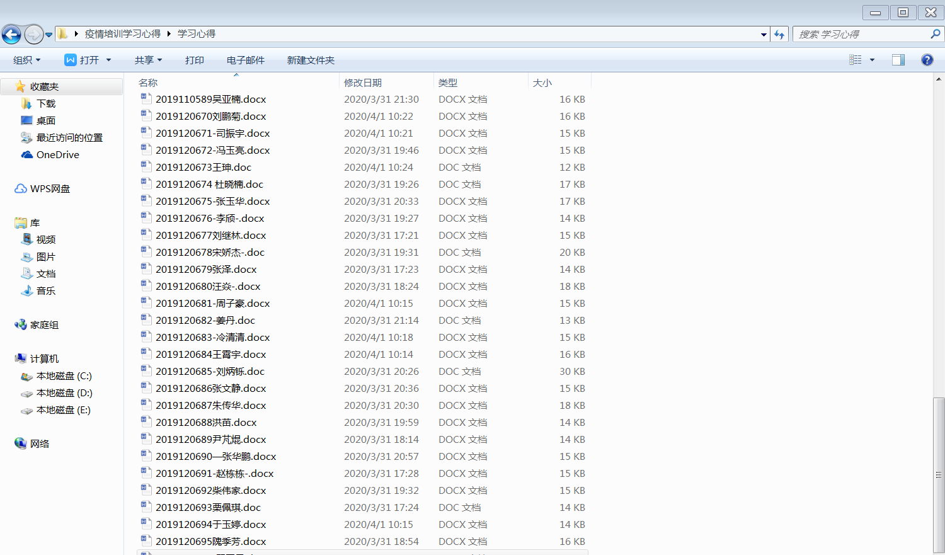
Task: Select file 2019120685-刘炳铄.doc
Action: (210, 372)
